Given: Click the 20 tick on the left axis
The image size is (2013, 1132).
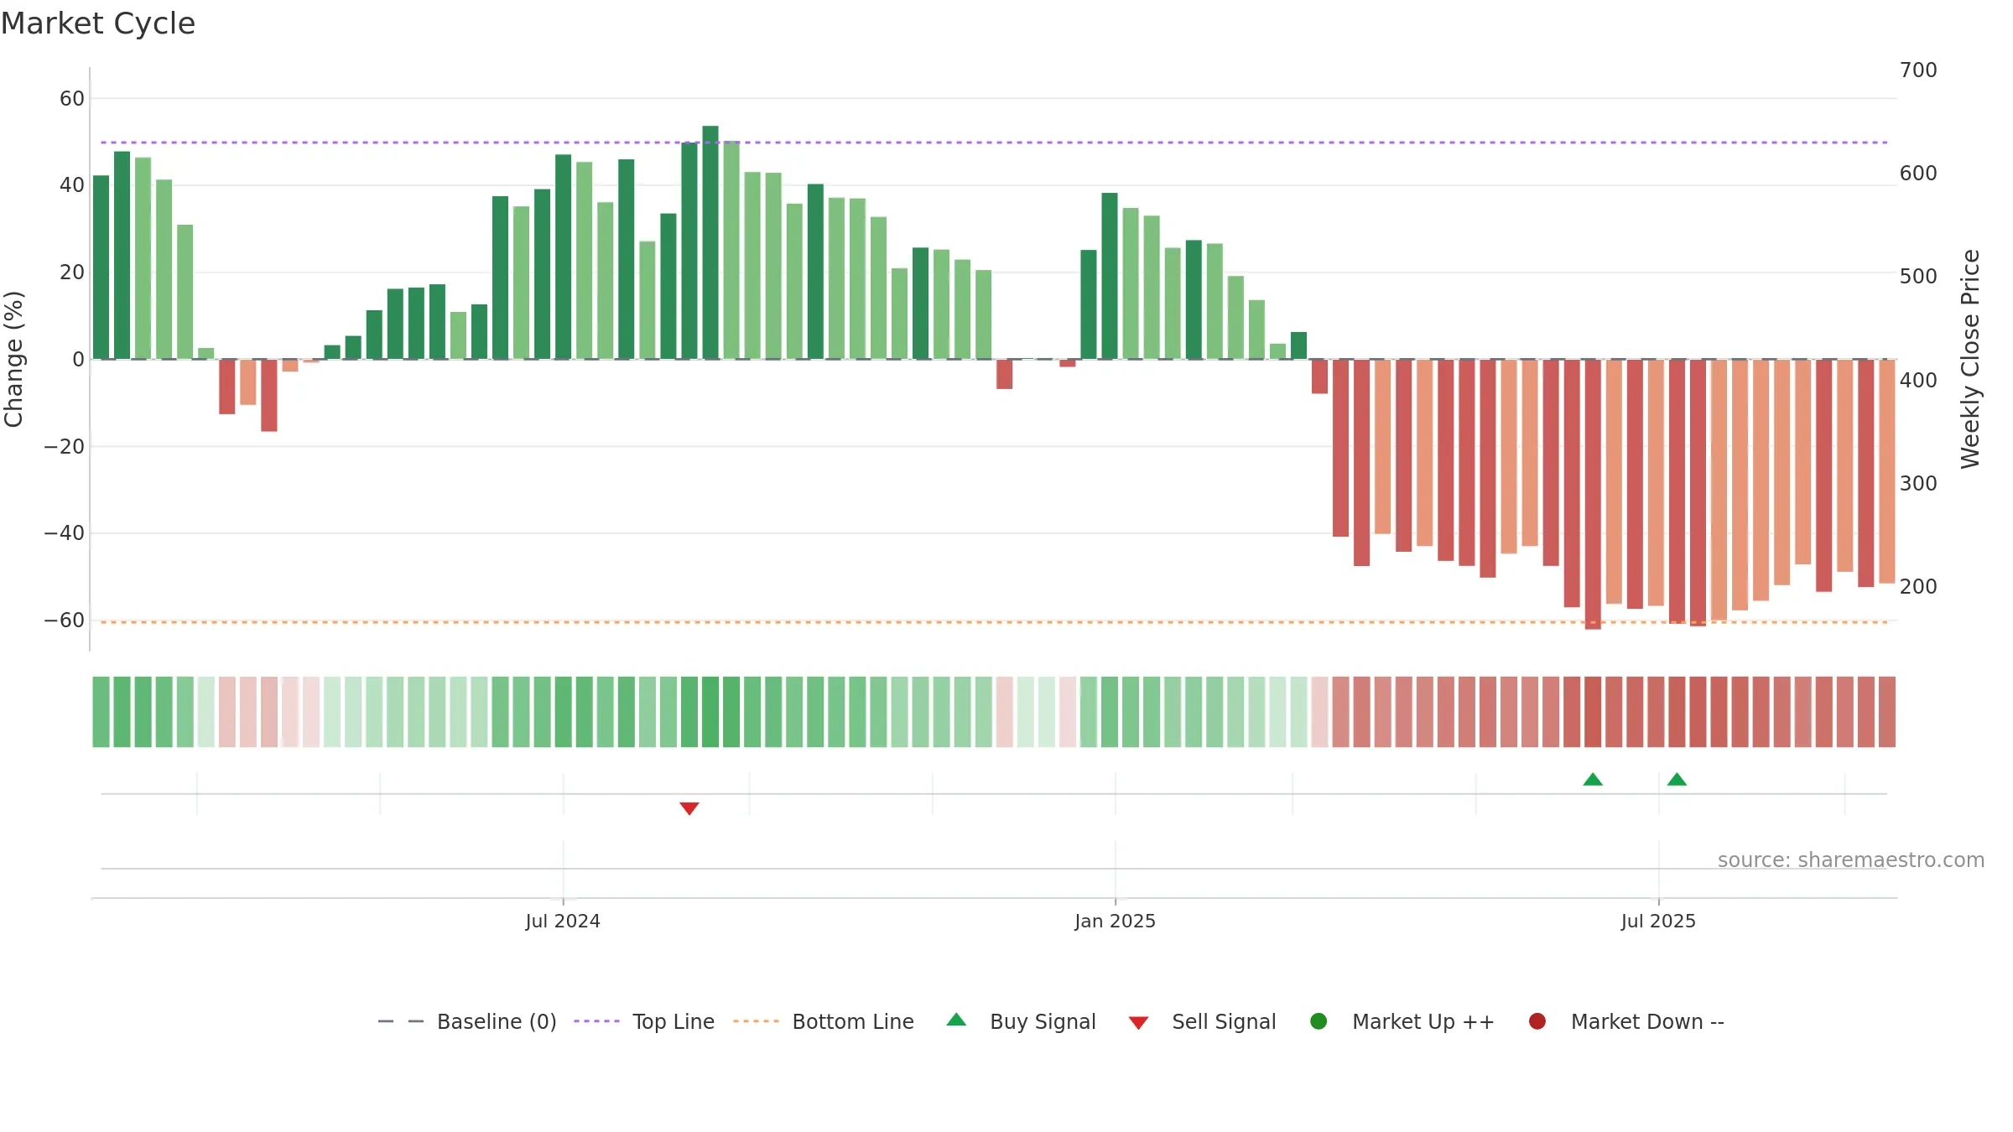Looking at the screenshot, I should (x=72, y=273).
